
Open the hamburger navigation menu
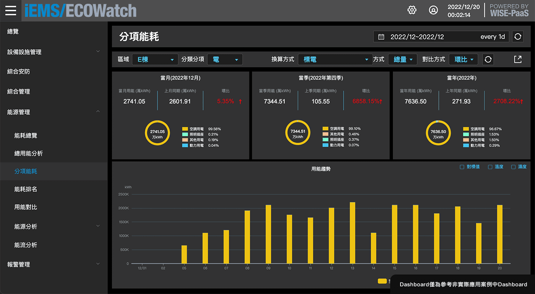point(11,10)
